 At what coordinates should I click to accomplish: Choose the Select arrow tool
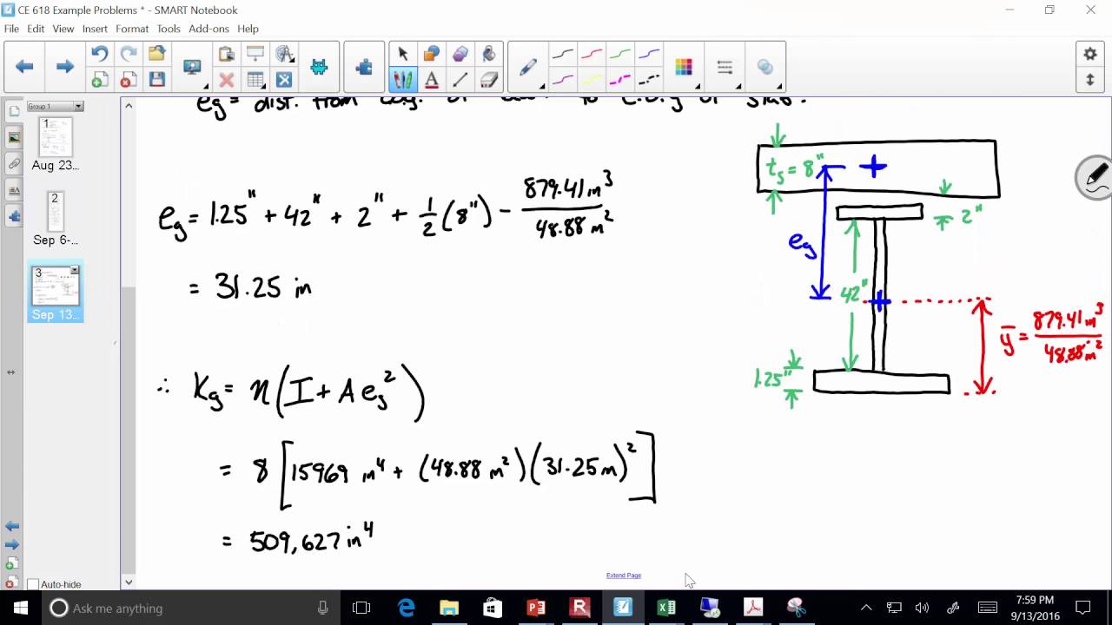(x=402, y=55)
